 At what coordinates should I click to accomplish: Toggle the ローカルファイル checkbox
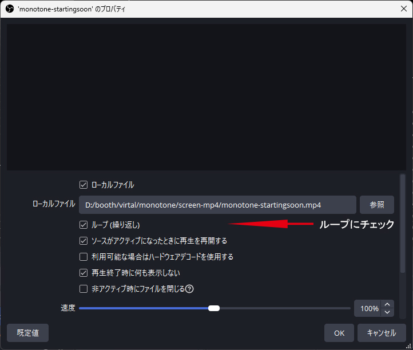point(84,185)
